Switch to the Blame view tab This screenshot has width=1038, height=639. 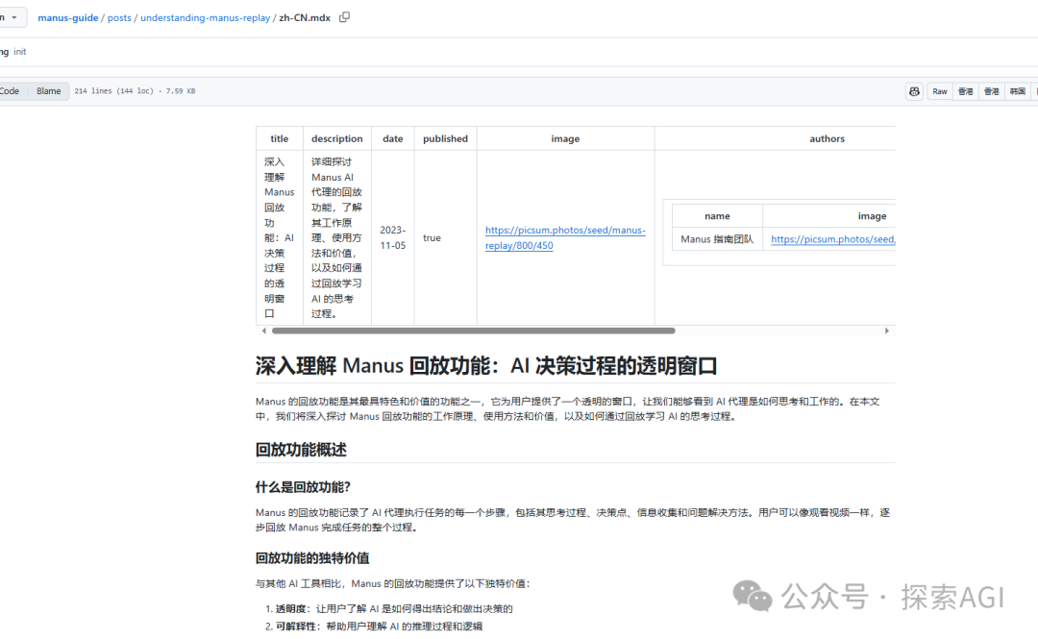click(48, 91)
